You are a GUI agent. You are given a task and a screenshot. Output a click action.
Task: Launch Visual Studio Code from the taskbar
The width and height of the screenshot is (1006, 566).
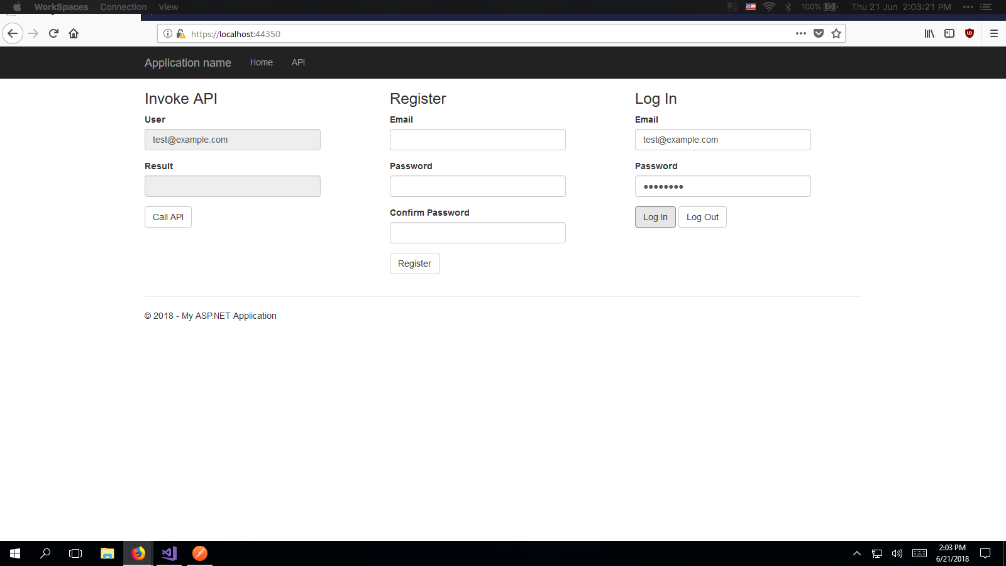point(168,553)
